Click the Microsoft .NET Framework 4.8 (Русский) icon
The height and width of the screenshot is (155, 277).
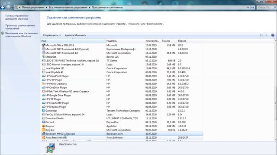(43, 49)
